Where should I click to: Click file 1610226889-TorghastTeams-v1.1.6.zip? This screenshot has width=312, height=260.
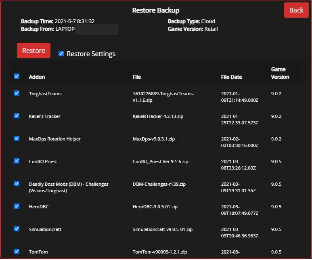pyautogui.click(x=163, y=97)
